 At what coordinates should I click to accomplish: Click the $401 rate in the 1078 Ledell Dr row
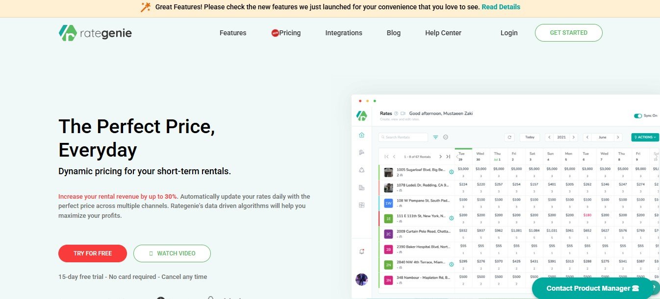tap(552, 184)
